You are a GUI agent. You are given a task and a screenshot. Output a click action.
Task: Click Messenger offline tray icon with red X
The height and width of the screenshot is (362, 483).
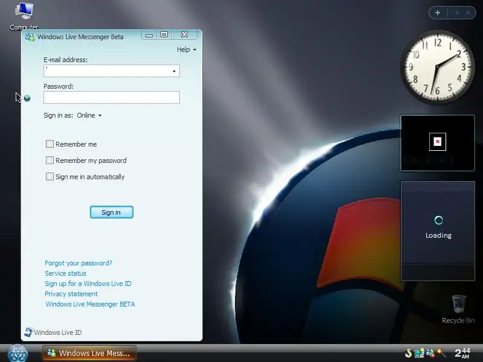click(430, 353)
